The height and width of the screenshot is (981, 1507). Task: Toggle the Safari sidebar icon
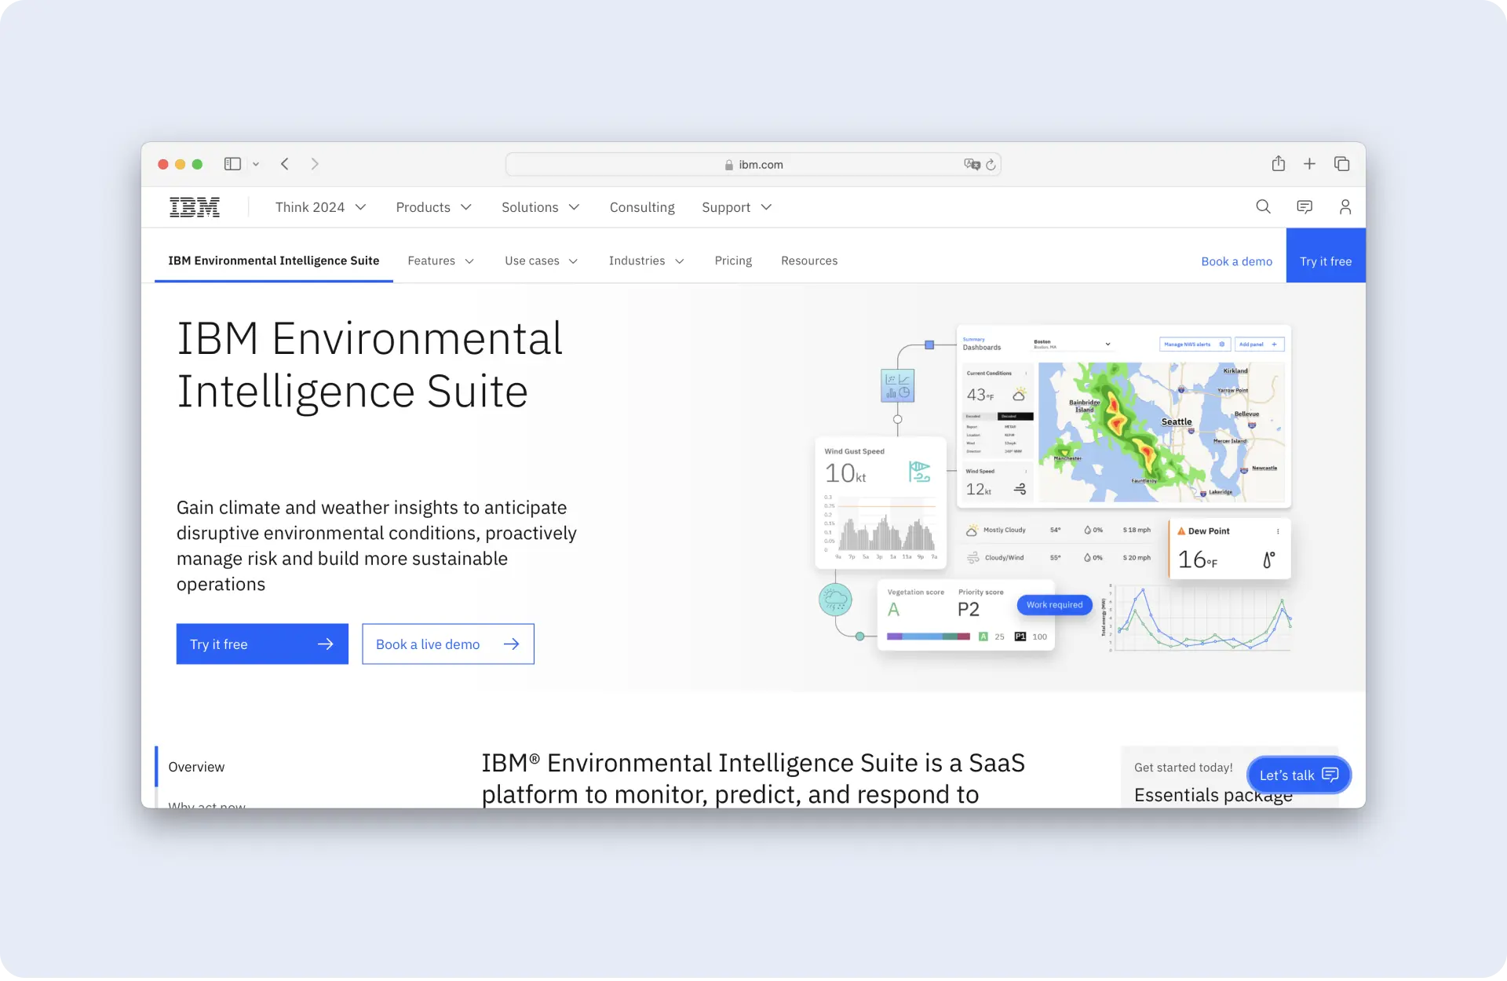click(x=232, y=164)
